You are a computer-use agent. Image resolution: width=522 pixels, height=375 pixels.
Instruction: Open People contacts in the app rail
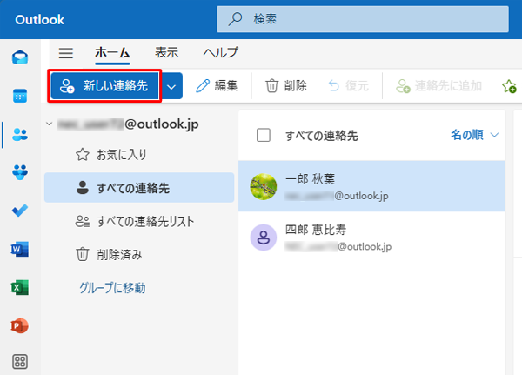coord(20,135)
